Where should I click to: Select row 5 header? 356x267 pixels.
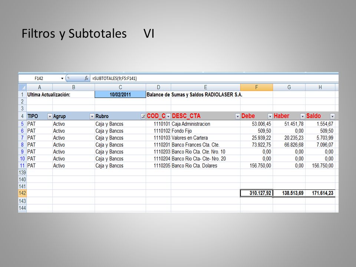[22, 124]
